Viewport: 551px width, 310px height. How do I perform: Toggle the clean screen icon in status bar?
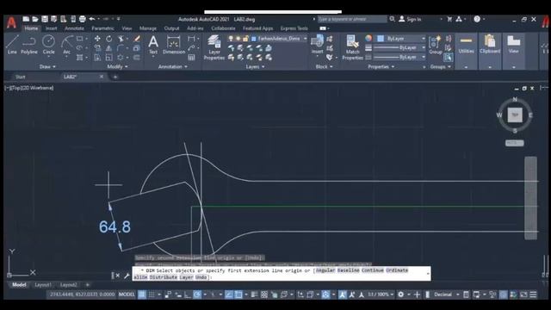tap(523, 294)
